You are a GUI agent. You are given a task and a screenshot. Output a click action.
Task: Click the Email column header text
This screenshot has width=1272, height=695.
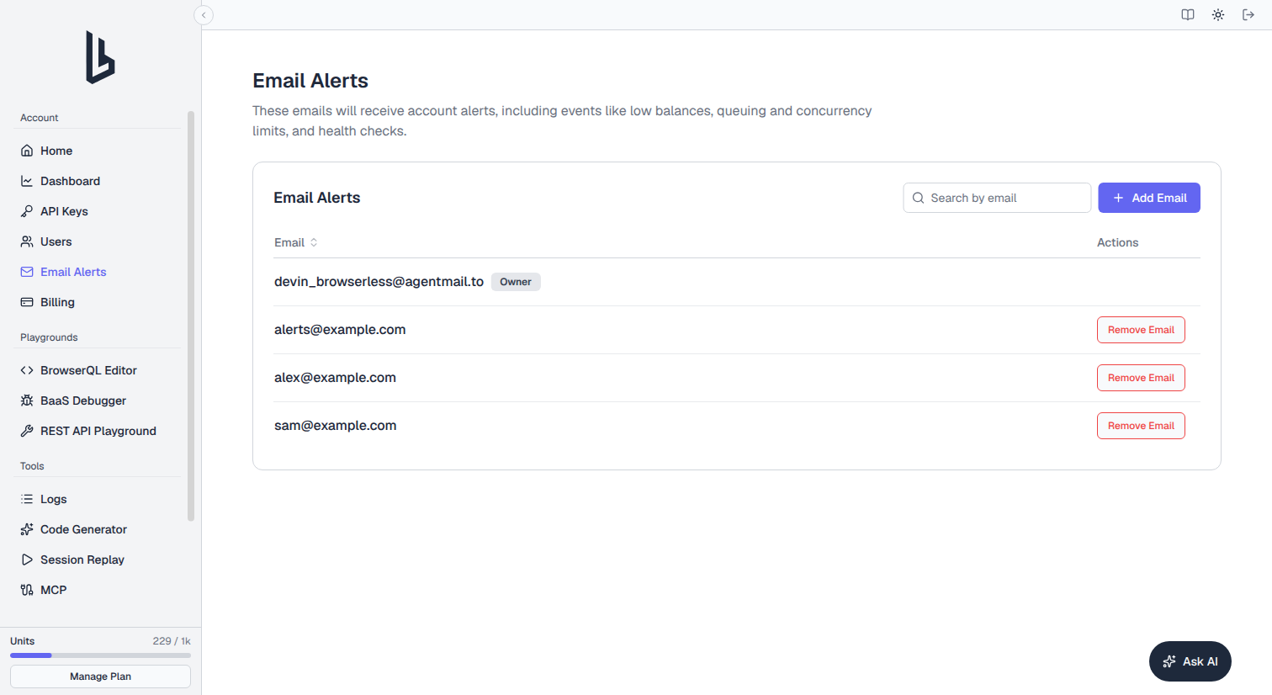tap(289, 242)
